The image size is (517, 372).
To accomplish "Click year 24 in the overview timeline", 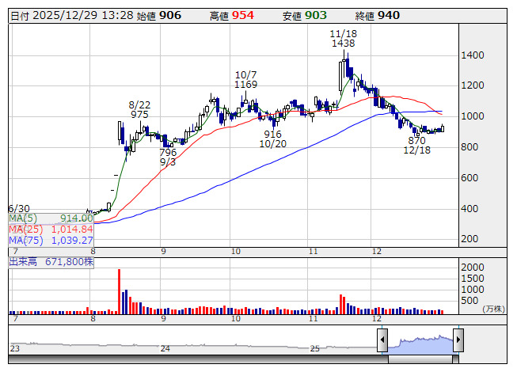I will (165, 348).
